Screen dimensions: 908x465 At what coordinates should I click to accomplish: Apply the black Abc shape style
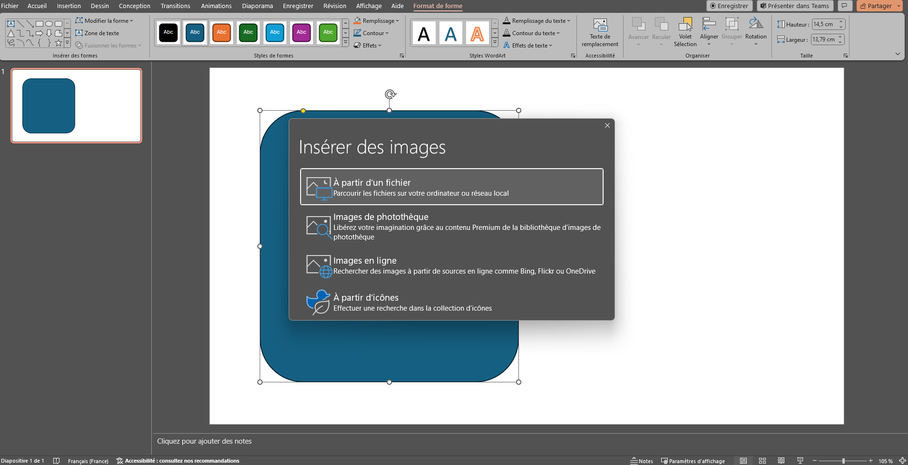tap(168, 32)
